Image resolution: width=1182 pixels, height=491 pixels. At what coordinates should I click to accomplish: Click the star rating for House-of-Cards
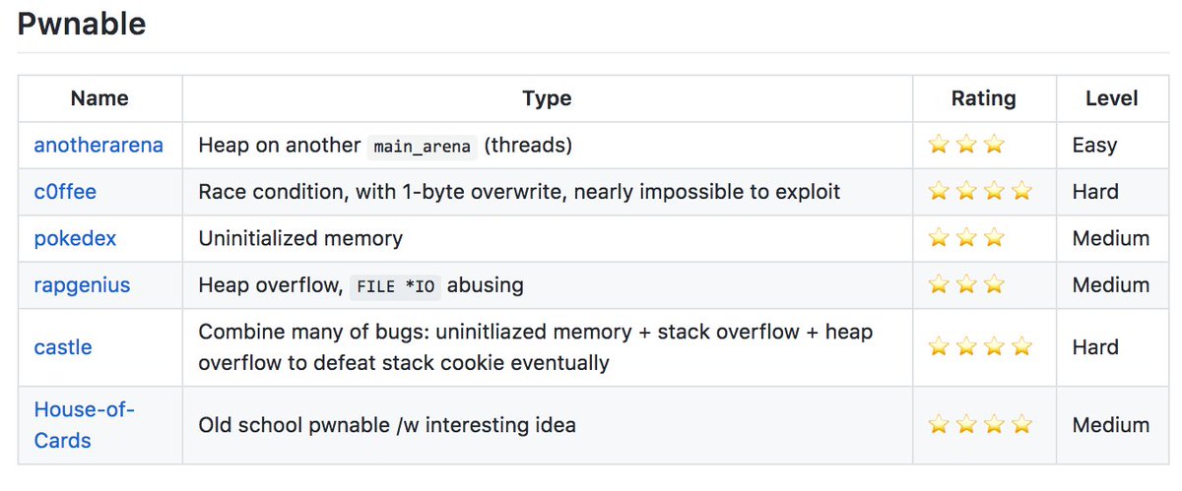[x=980, y=425]
